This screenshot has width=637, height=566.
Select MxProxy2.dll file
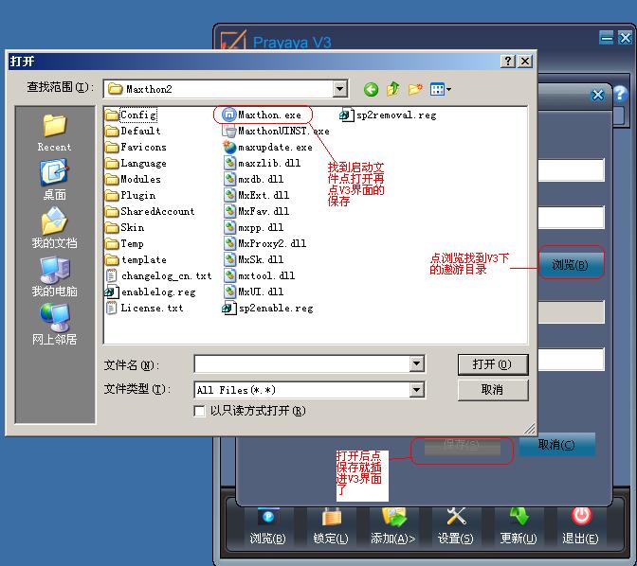click(x=264, y=243)
